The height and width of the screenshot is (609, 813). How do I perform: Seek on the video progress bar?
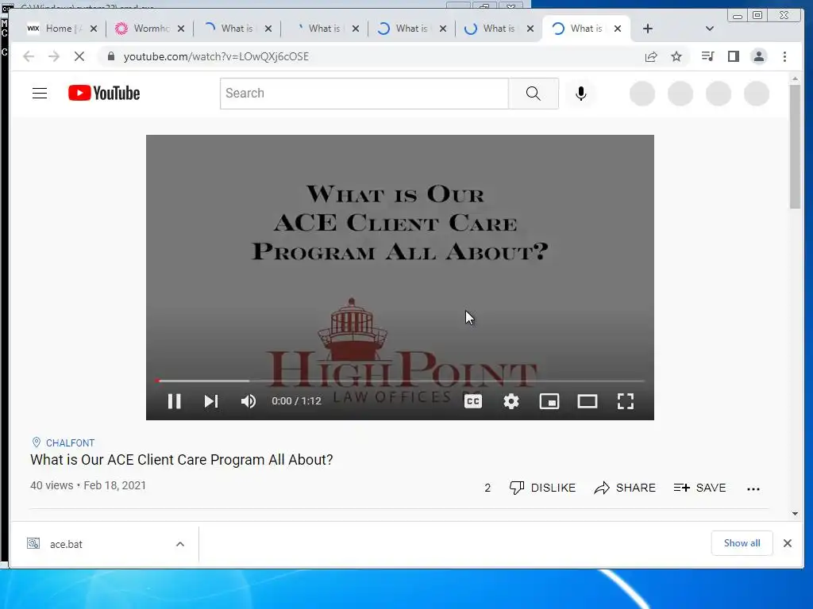click(400, 381)
